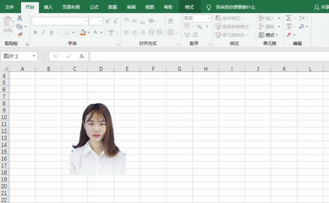Click the 共享 share button
Image resolution: width=329 pixels, height=203 pixels.
pos(321,7)
